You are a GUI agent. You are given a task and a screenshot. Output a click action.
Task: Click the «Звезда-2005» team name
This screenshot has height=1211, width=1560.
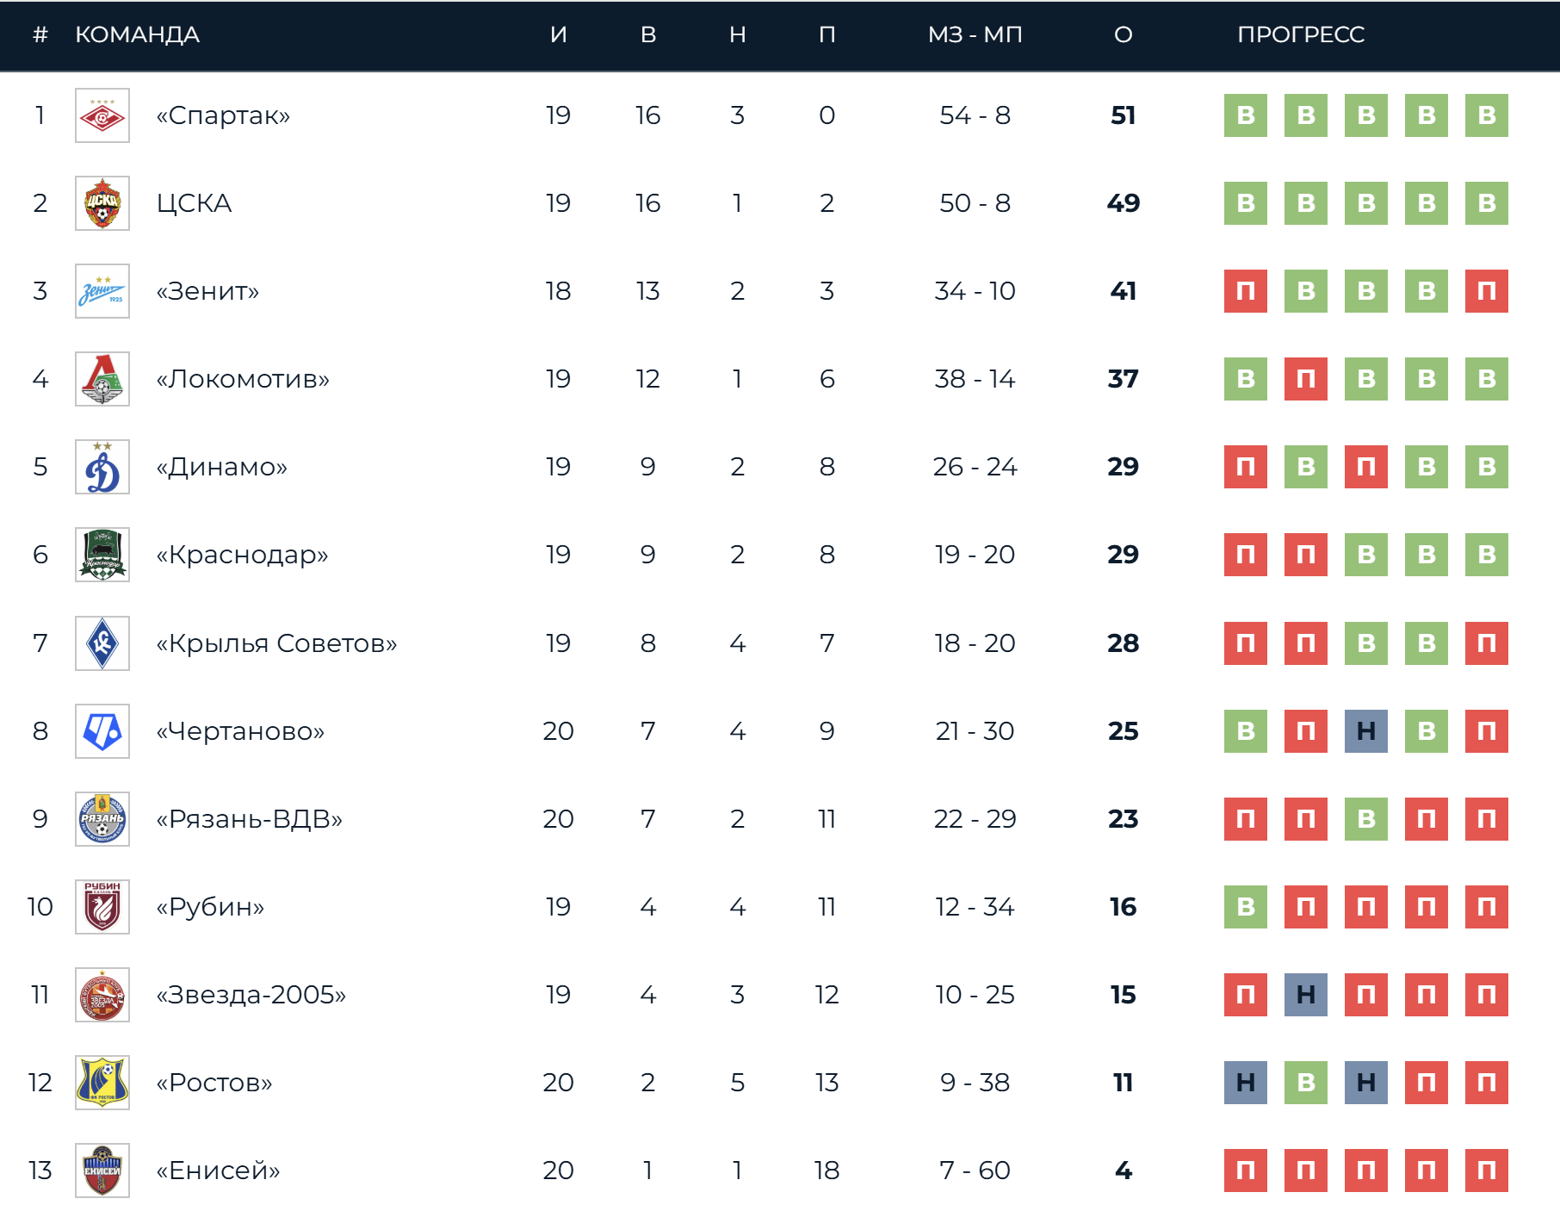251,995
